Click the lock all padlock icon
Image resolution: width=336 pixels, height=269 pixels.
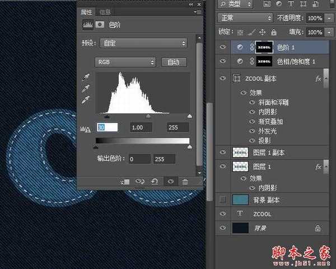[274, 32]
